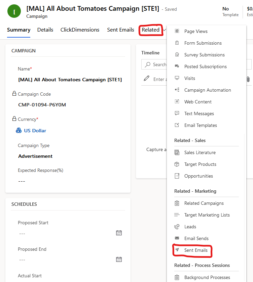253x282 pixels.
Task: Click the Advertisement campaign type value
Action: point(35,156)
